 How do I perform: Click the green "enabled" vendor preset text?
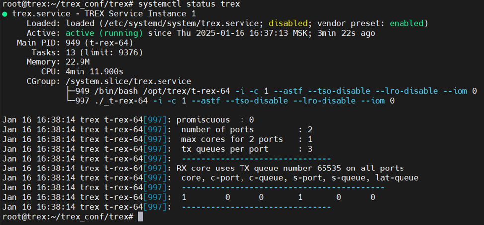pyautogui.click(x=406, y=24)
